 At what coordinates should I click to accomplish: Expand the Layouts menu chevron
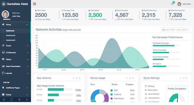28,73
